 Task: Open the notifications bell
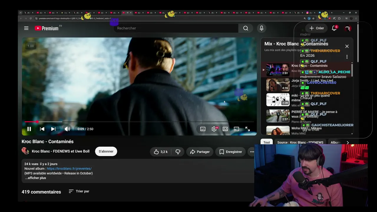(x=334, y=28)
